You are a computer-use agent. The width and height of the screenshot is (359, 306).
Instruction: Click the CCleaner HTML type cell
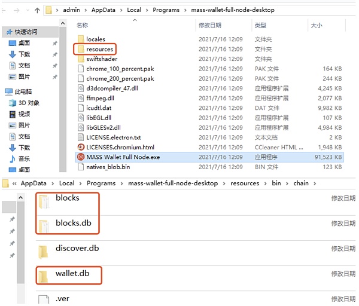coord(279,147)
